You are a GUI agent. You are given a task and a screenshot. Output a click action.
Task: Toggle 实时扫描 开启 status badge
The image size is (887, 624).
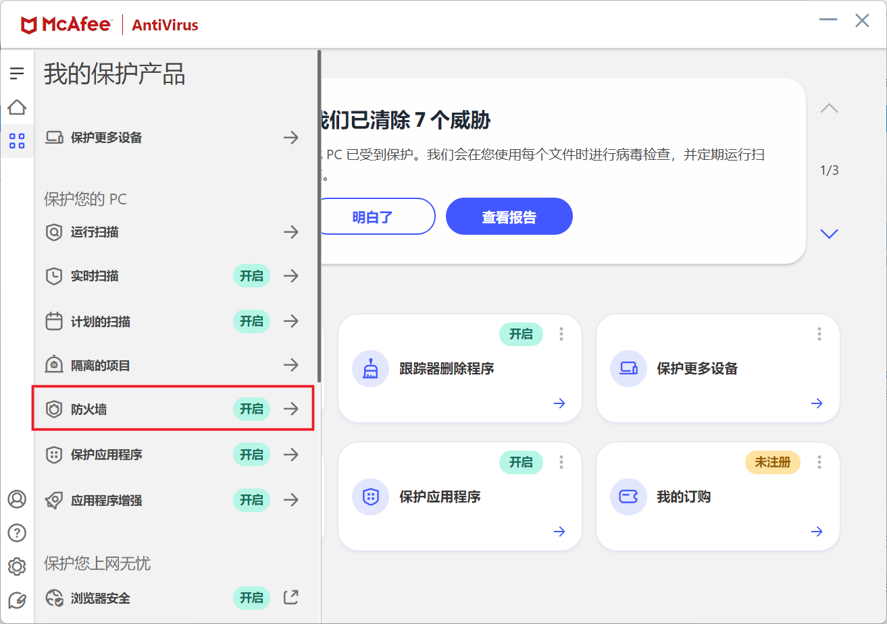(251, 276)
